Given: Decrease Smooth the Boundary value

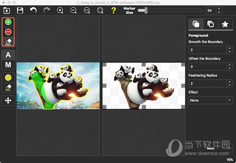Looking at the screenshot, I should click(230, 51).
